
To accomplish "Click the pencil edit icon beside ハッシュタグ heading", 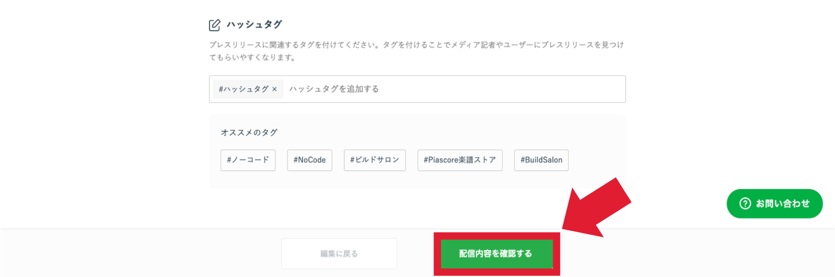I will 214,25.
